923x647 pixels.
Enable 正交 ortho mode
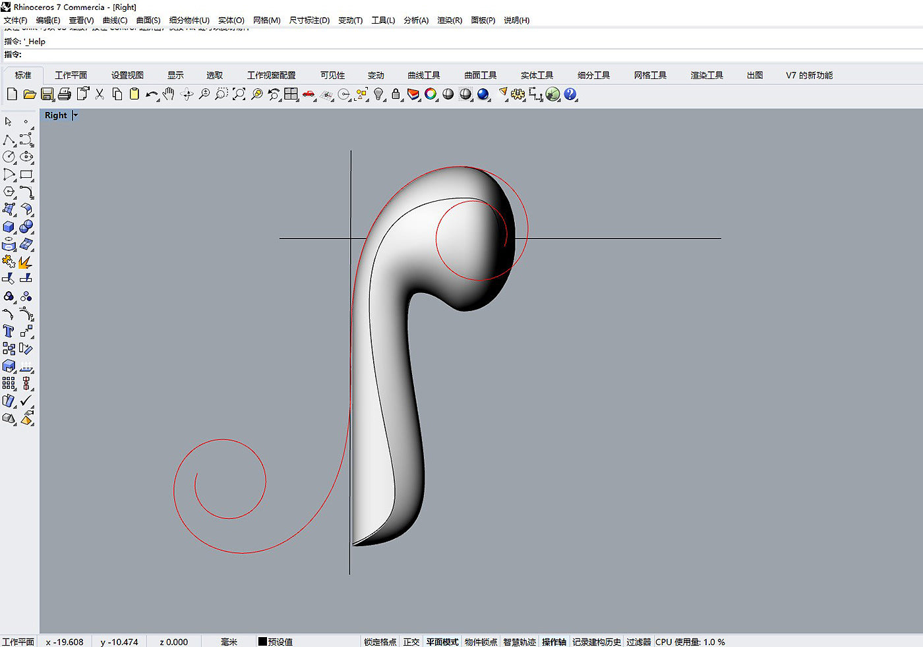point(411,642)
